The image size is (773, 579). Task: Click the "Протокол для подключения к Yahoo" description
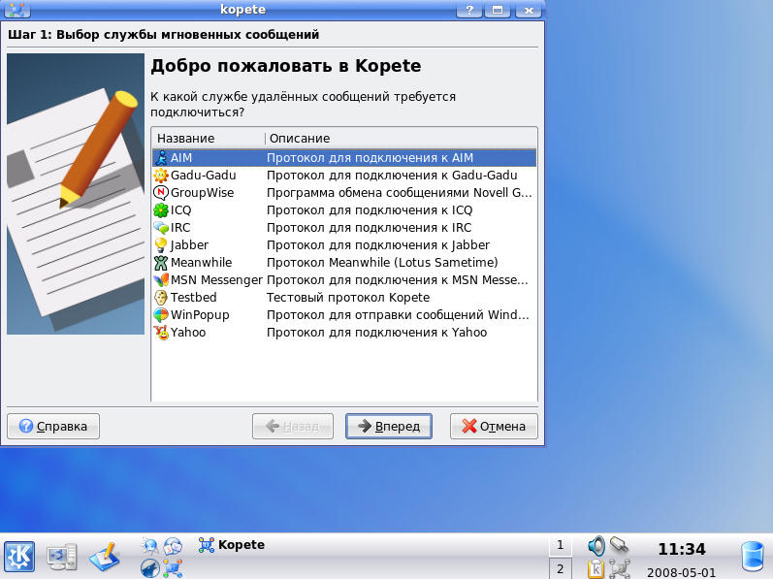click(376, 333)
